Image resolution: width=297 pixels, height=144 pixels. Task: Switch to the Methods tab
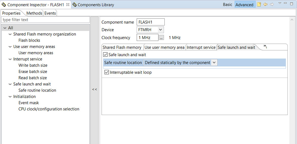point(34,13)
